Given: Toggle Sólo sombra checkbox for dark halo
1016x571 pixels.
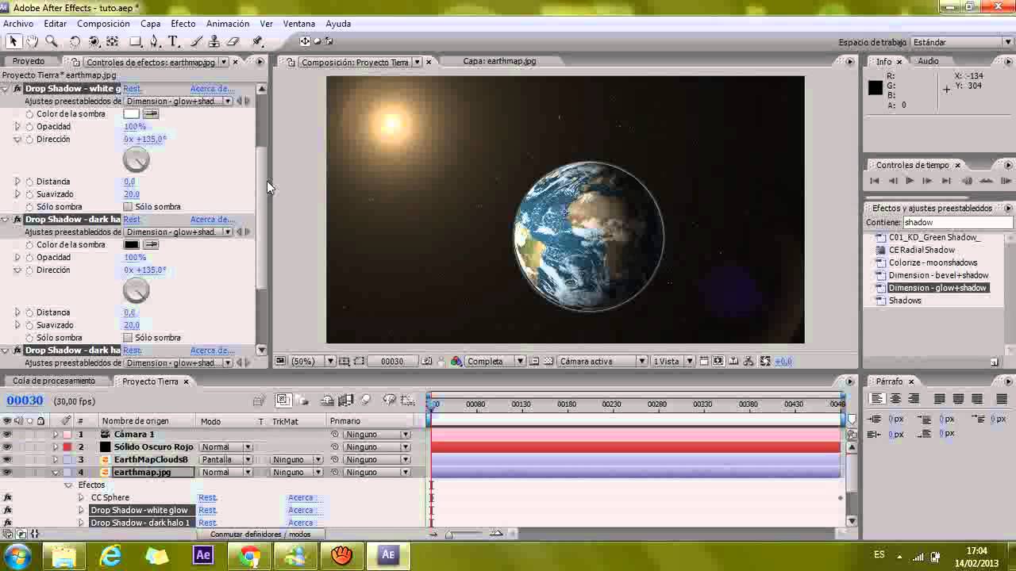Looking at the screenshot, I should tap(128, 337).
